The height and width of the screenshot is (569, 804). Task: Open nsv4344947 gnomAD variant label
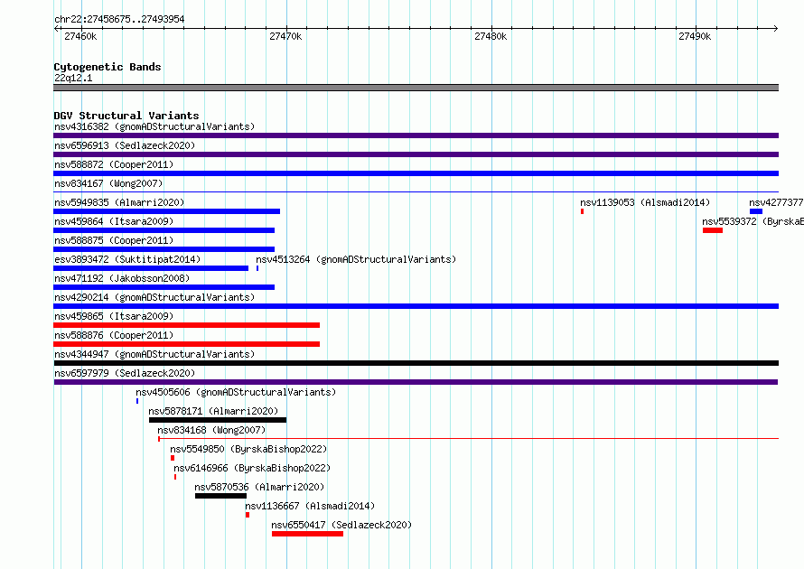pos(154,354)
